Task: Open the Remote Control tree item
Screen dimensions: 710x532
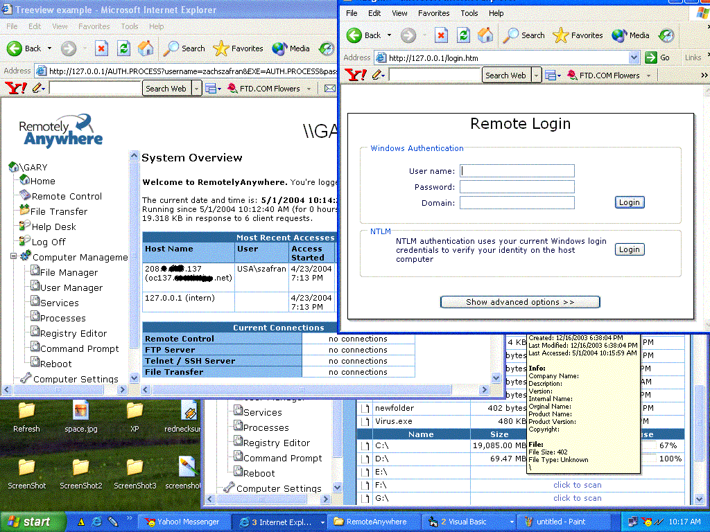Action: click(x=67, y=196)
